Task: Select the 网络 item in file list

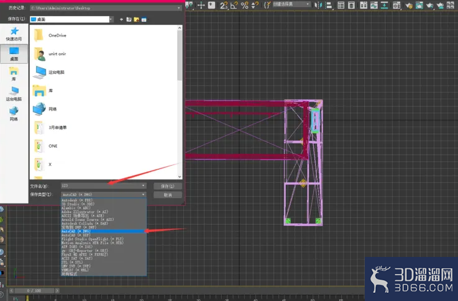Action: pyautogui.click(x=45, y=109)
